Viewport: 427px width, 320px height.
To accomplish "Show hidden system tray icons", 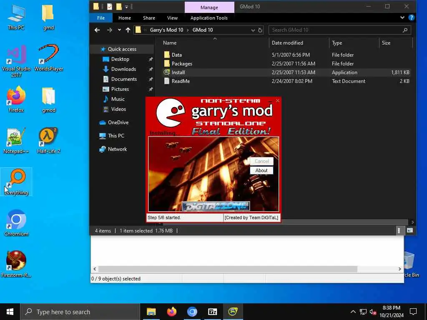I will point(353,312).
